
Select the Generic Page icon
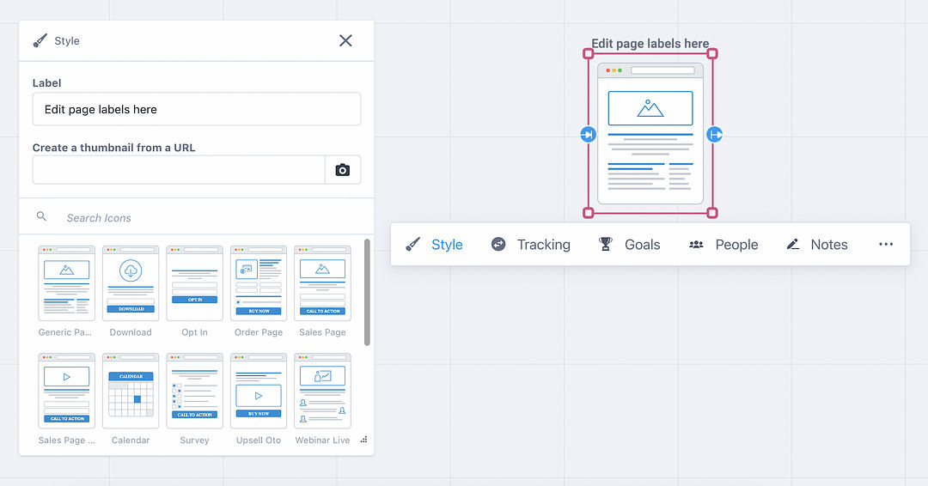(66, 284)
